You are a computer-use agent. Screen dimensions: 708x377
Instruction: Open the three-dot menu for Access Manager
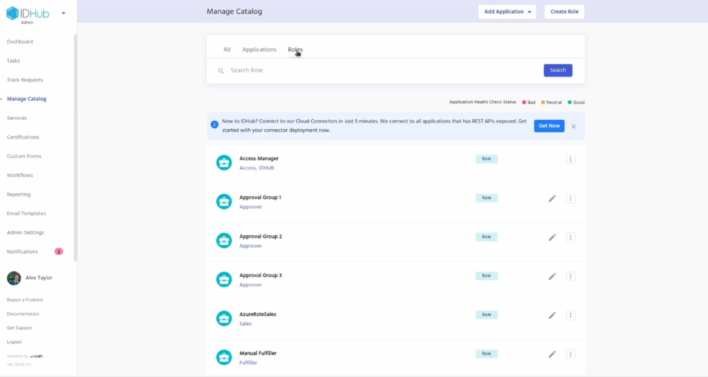[x=570, y=160]
